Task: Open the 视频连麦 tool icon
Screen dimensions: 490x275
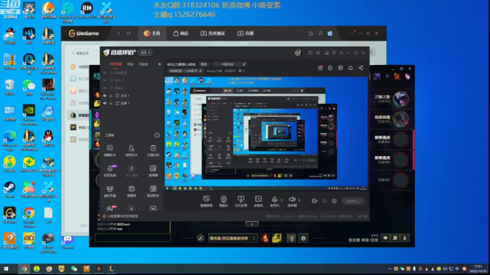Action: tap(110, 170)
